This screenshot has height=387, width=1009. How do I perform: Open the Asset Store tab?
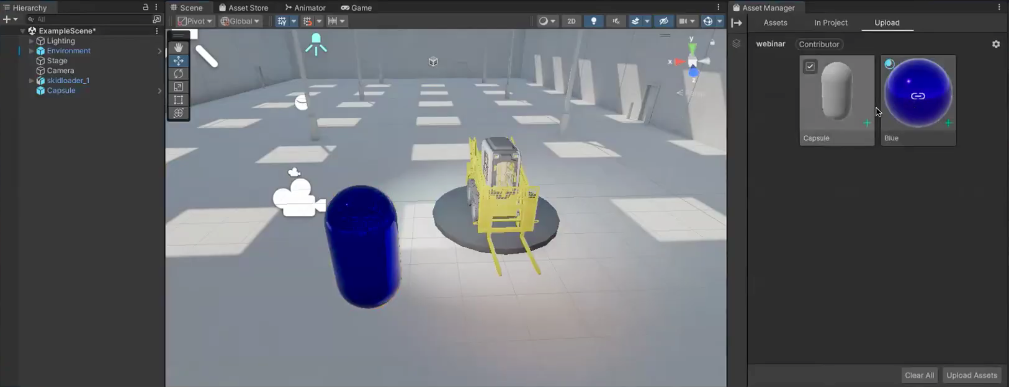244,7
